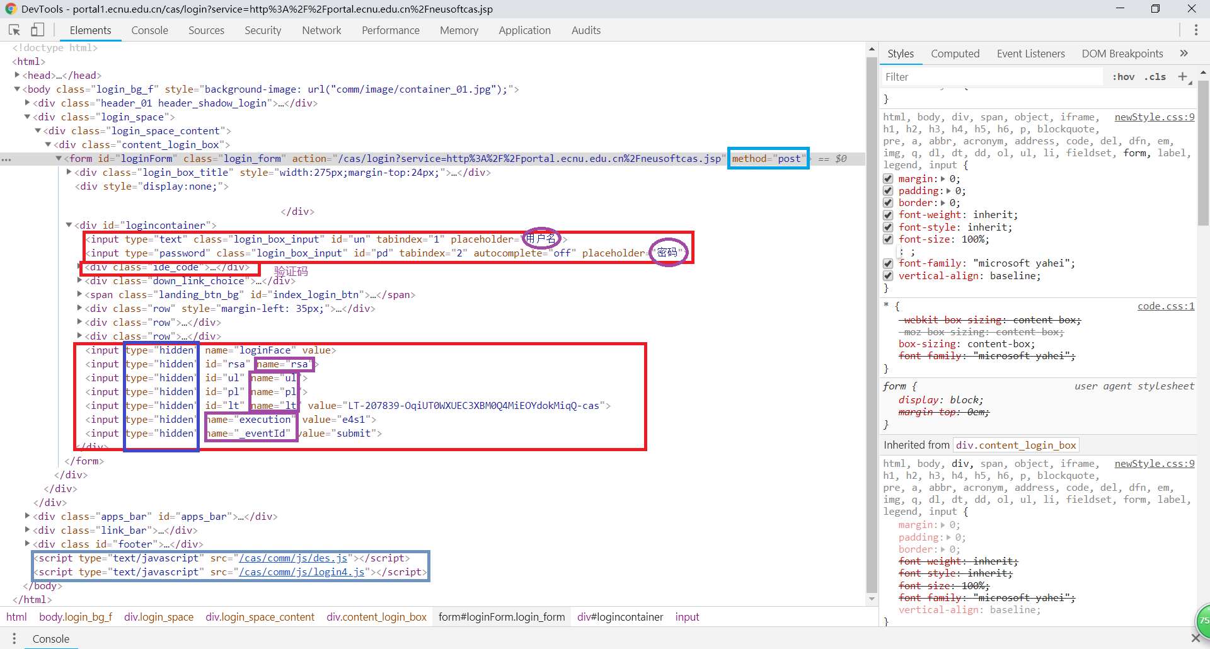Screen dimensions: 1210x649
Task: Open the first newStyle.css:9 source link
Action: click(x=1154, y=117)
